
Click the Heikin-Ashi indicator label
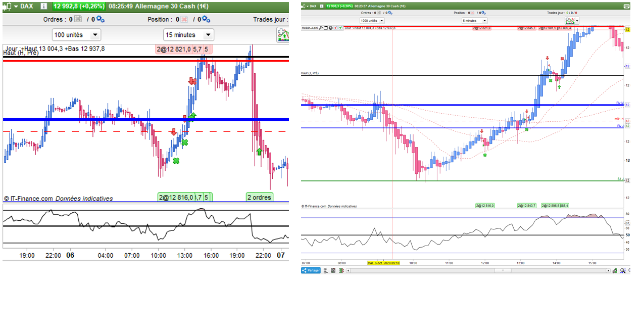pyautogui.click(x=310, y=28)
